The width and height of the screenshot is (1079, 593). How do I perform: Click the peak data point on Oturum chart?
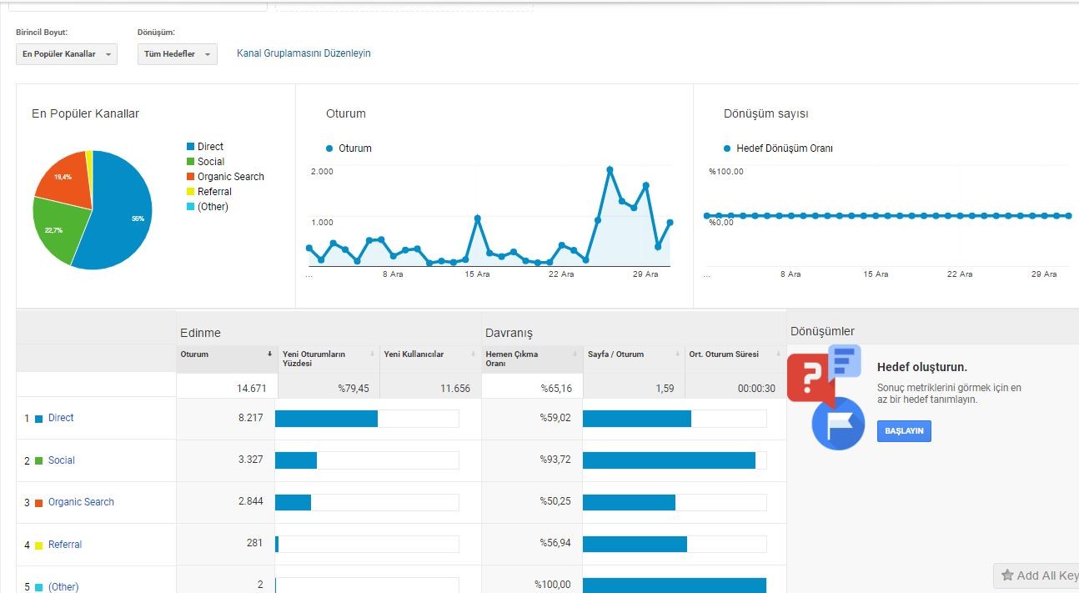pyautogui.click(x=610, y=169)
